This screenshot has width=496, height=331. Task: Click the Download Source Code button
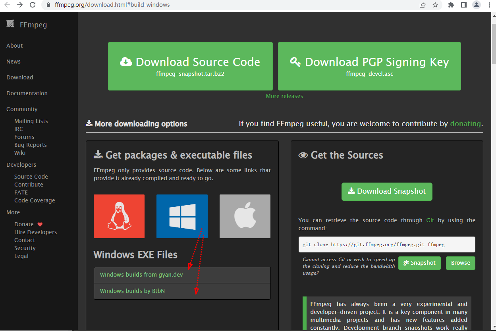pos(190,66)
